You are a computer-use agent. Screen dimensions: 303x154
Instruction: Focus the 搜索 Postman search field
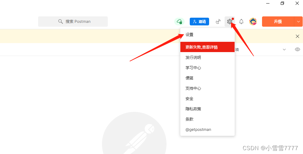(73, 22)
